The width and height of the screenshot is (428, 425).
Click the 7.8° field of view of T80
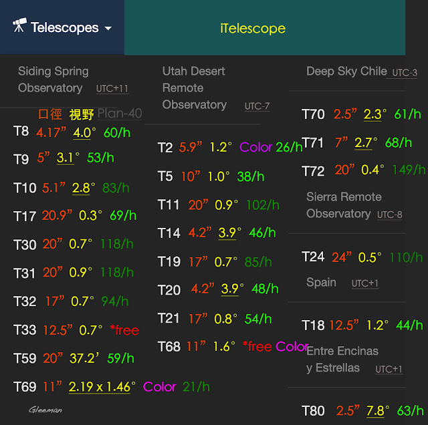click(x=378, y=411)
